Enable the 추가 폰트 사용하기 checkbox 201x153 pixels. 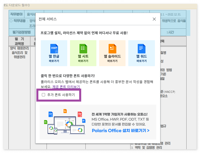click(x=43, y=95)
